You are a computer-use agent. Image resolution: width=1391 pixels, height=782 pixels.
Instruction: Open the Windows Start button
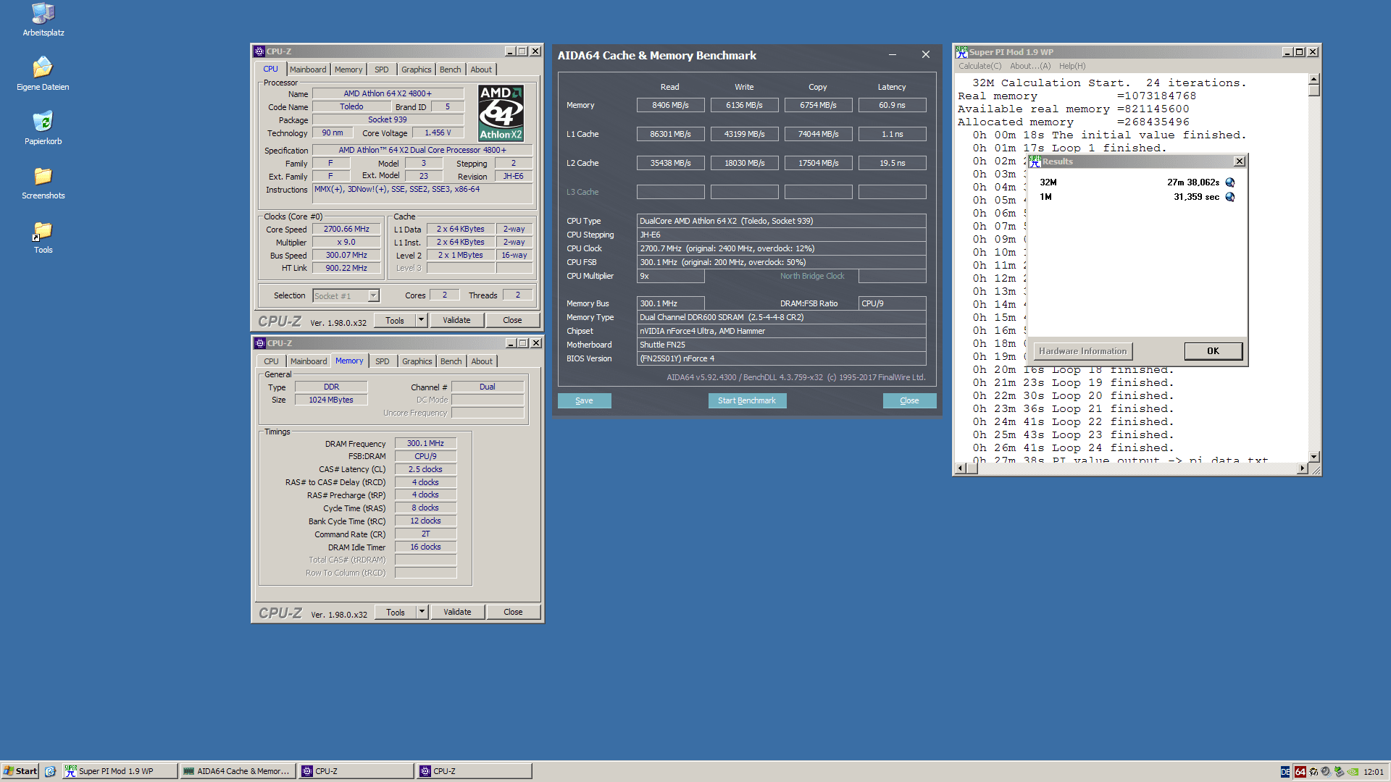coord(20,771)
